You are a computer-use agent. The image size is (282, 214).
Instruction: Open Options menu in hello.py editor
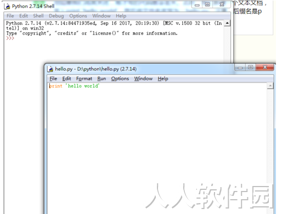pyautogui.click(x=120, y=78)
